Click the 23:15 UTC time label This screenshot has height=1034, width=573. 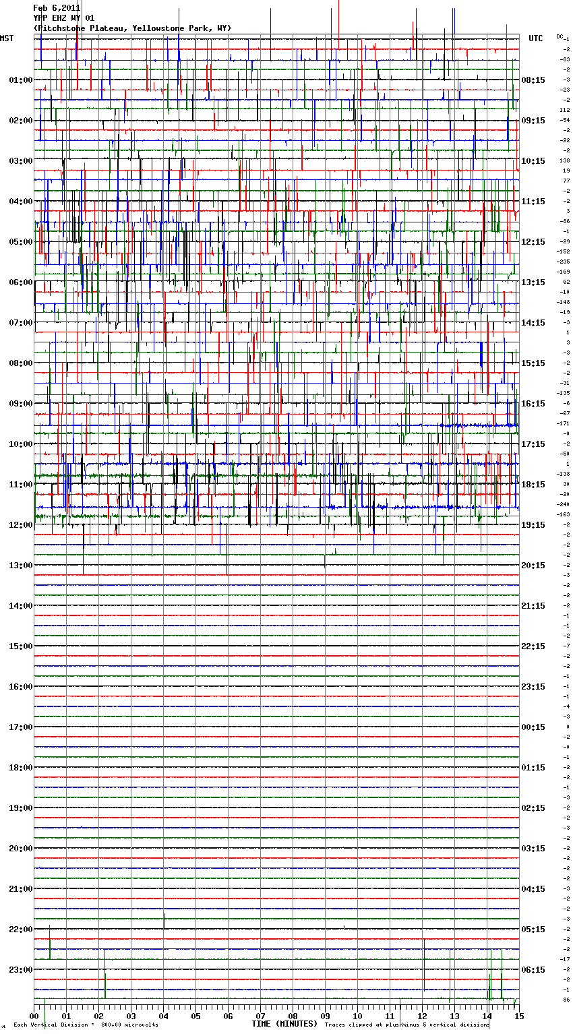[x=533, y=687]
